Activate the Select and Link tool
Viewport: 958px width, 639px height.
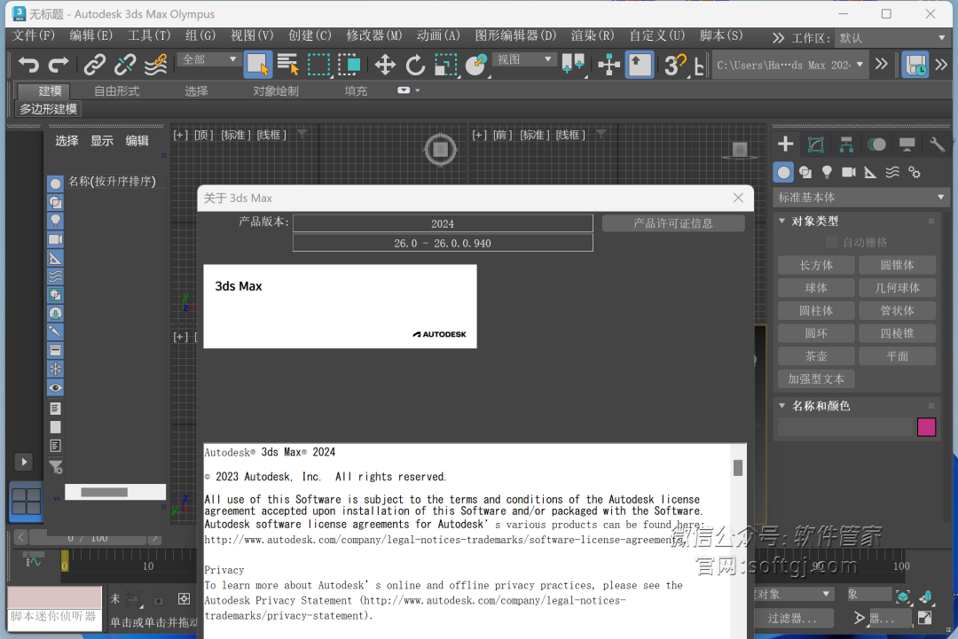[x=95, y=64]
